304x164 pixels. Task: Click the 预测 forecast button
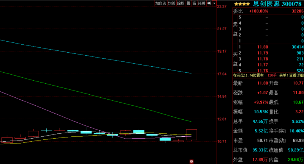tap(201, 3)
